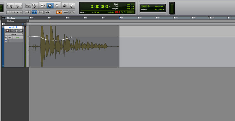Recall zoom preset 4
This screenshot has width=235, height=121.
[x=18, y=12]
